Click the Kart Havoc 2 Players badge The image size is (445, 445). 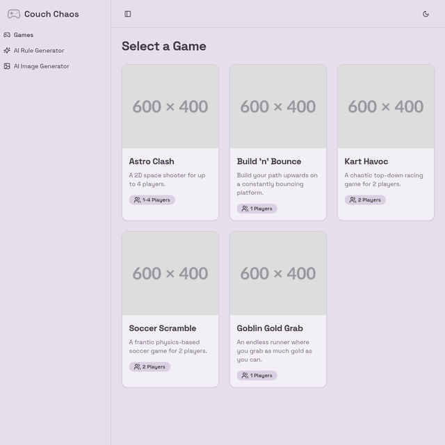pyautogui.click(x=365, y=200)
